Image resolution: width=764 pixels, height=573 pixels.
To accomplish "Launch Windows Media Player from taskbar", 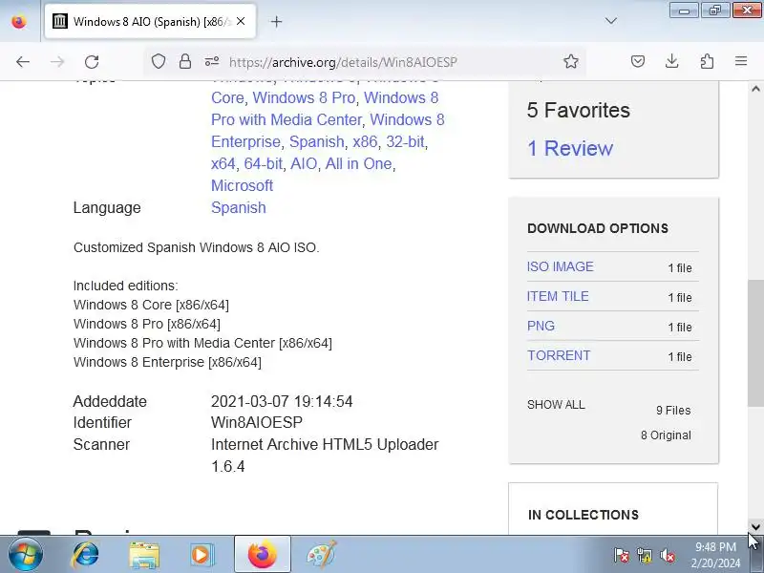I will click(x=202, y=555).
